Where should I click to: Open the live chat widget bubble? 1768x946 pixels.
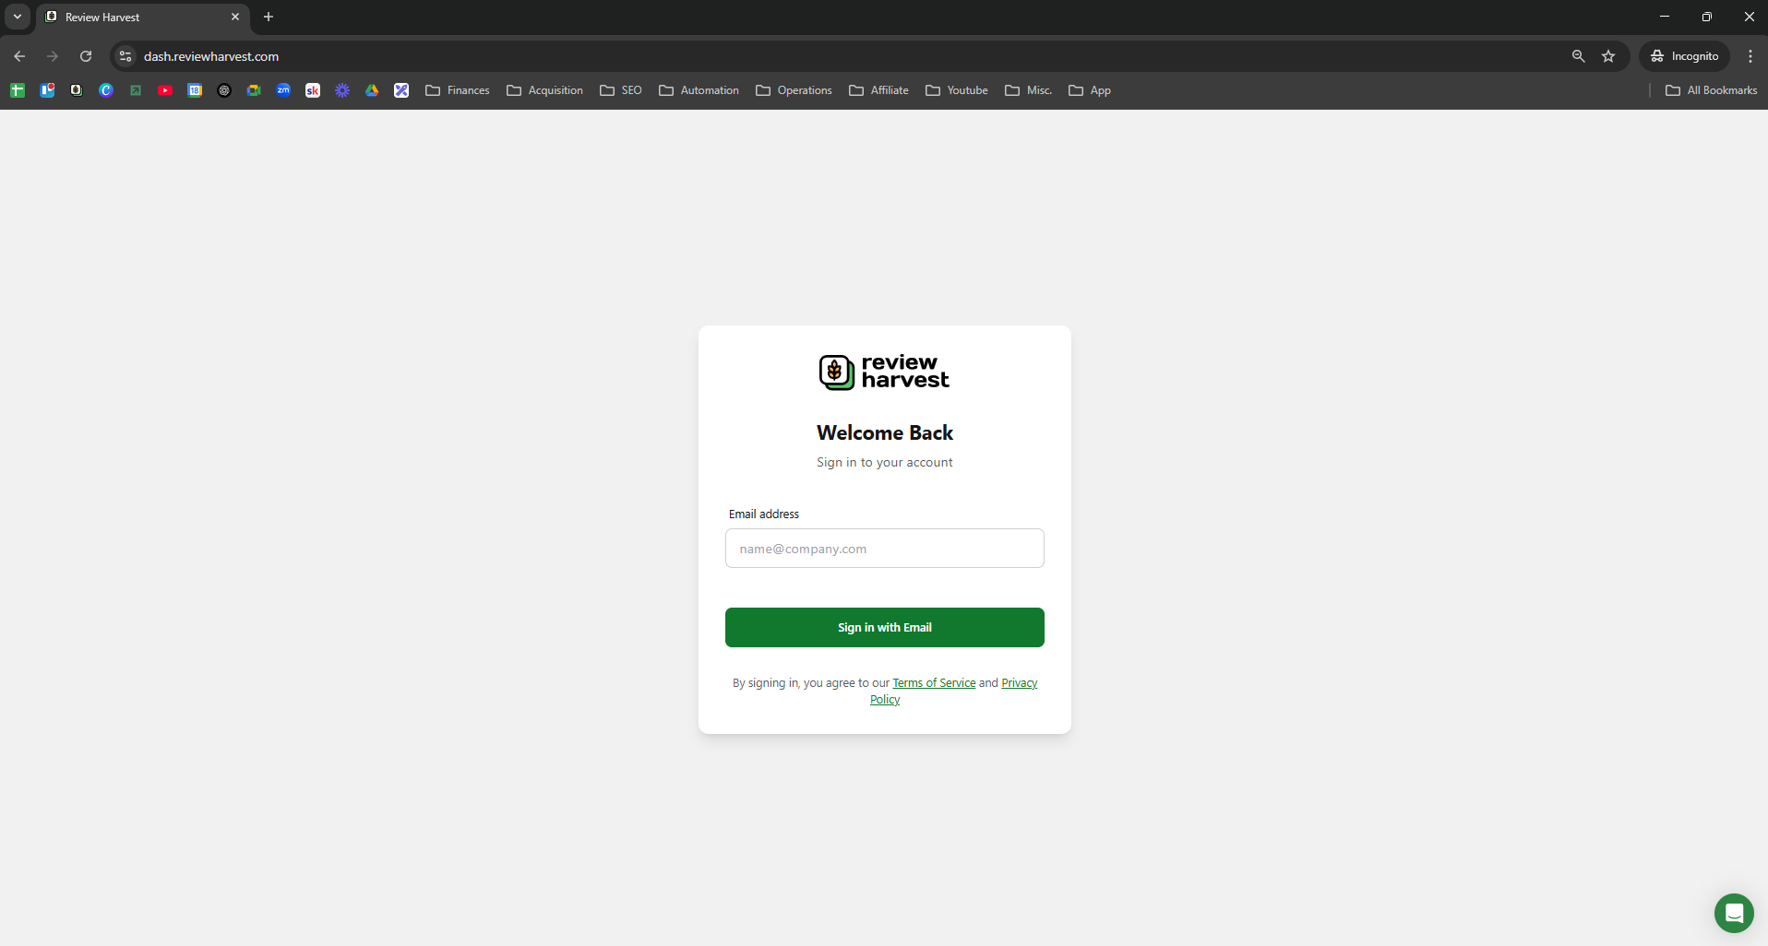tap(1734, 913)
